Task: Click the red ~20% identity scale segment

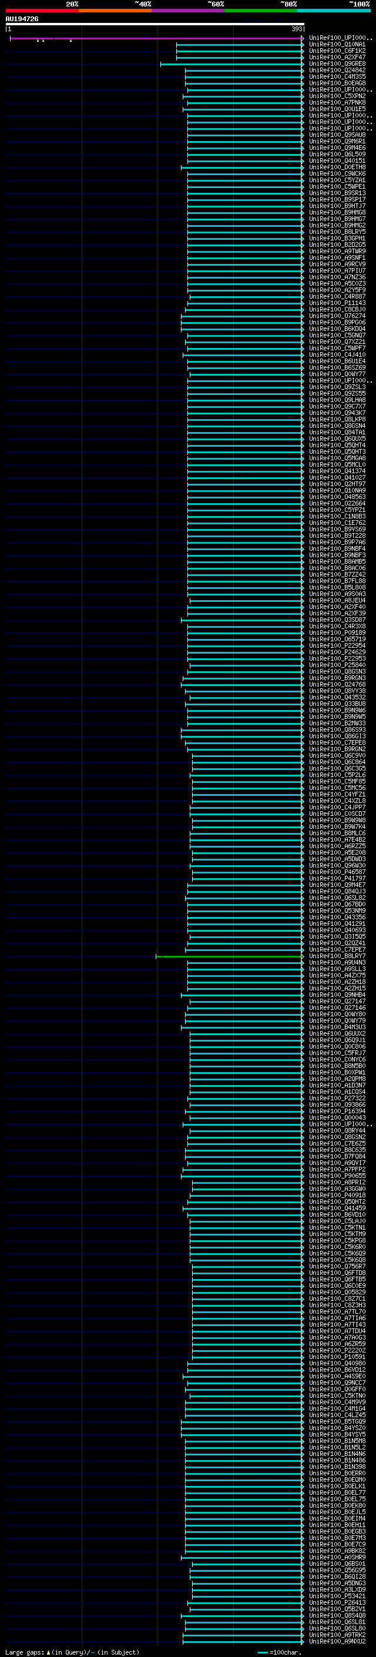Action: pos(42,11)
